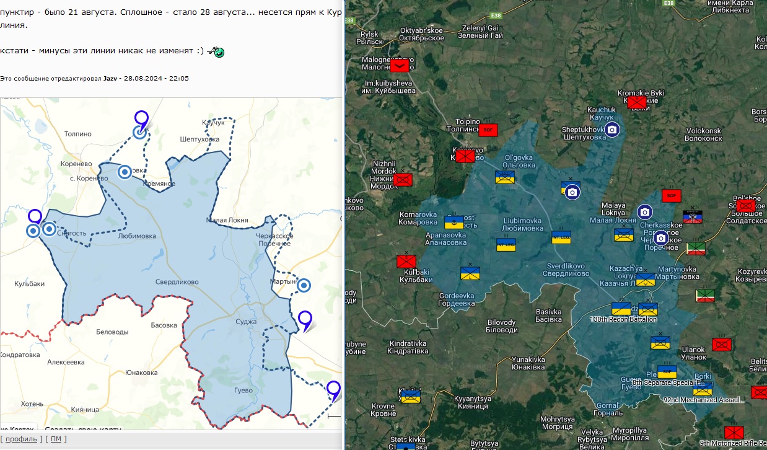Select the 9th Motorized Rifle marker
The width and height of the screenshot is (767, 450).
pos(734,432)
